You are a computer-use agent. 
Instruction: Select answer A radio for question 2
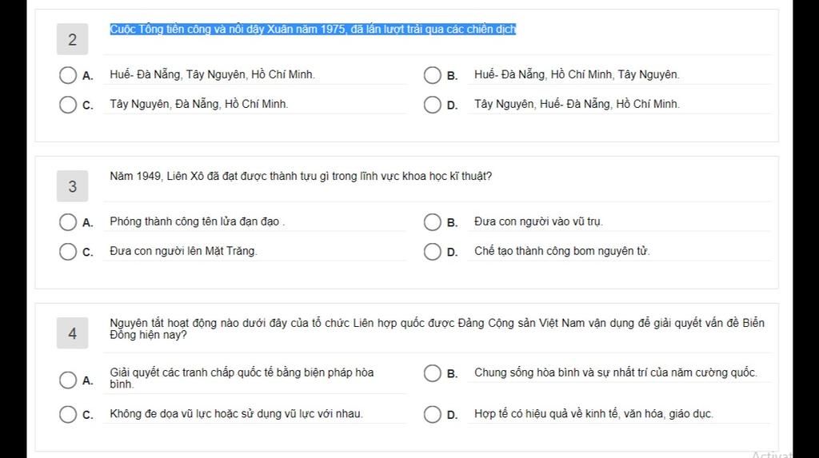point(68,75)
